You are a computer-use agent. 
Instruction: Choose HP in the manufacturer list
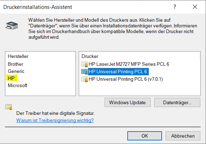point(11,78)
